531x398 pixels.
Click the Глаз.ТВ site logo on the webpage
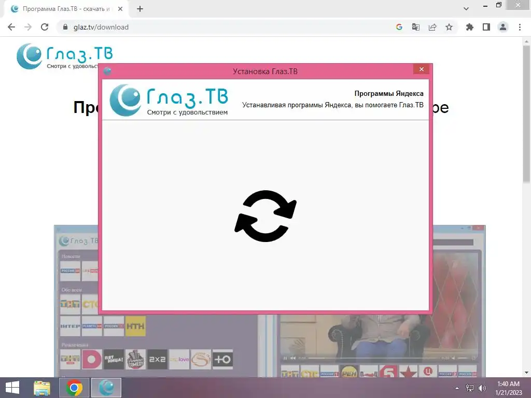64,56
